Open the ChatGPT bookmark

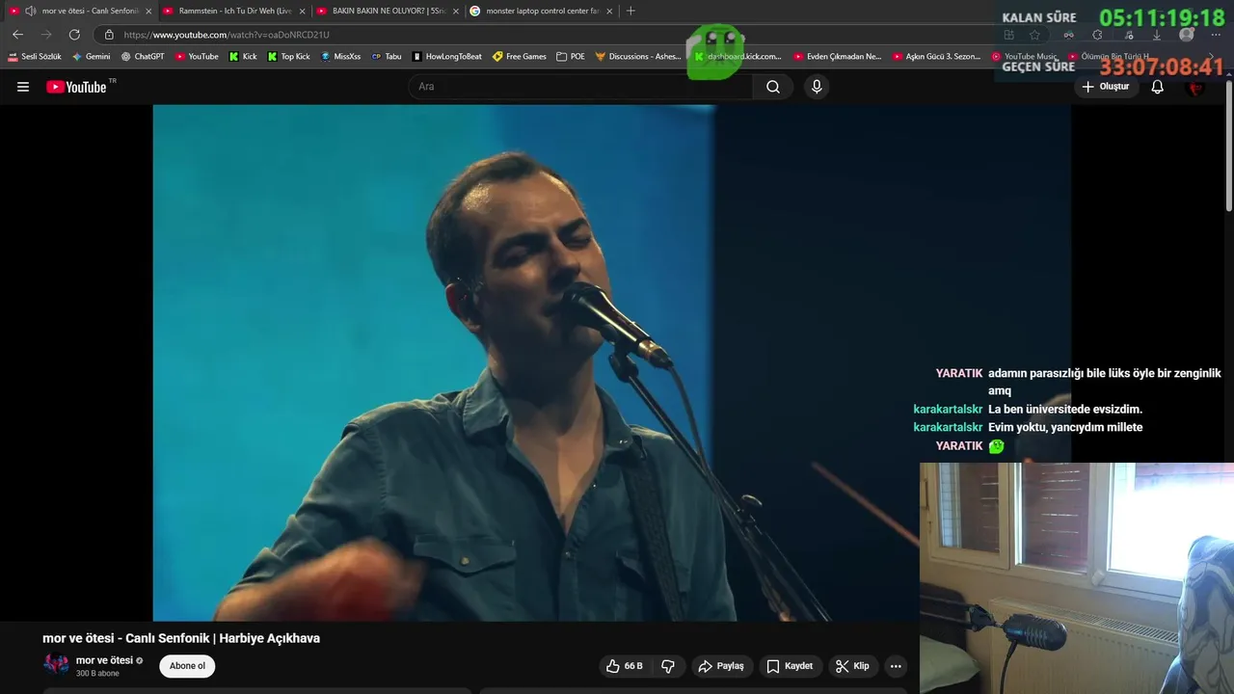(x=143, y=57)
